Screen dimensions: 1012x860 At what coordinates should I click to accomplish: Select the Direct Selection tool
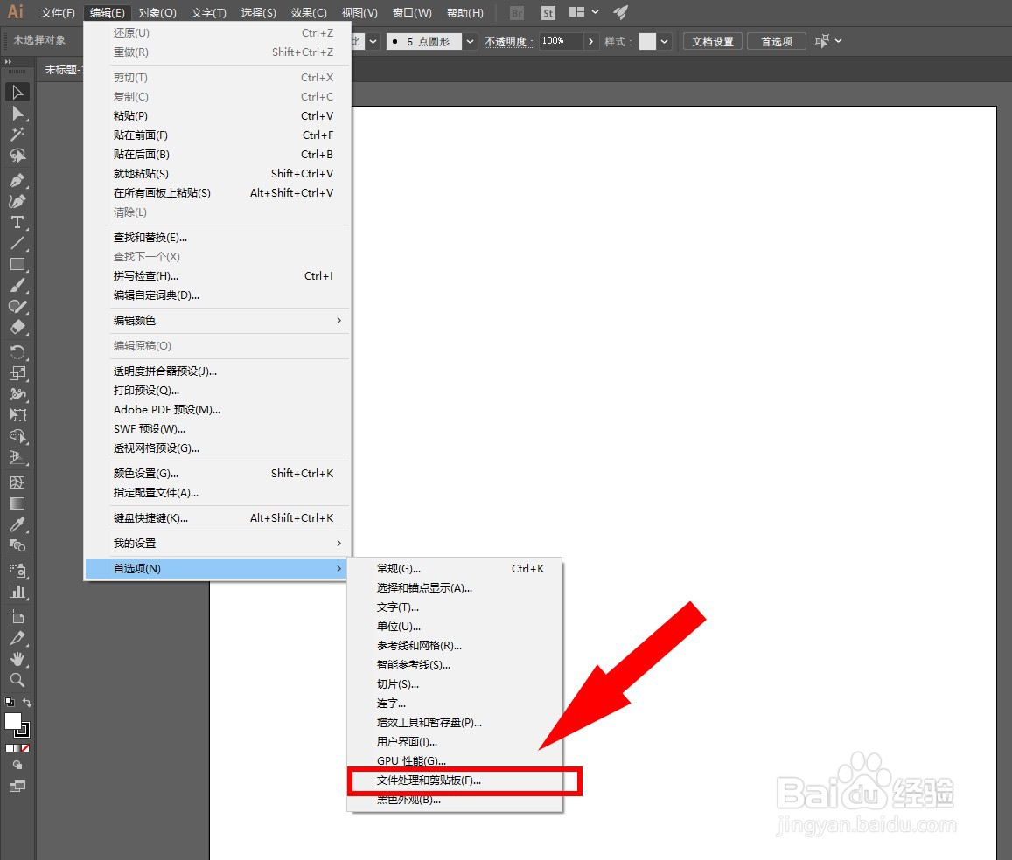coord(17,114)
